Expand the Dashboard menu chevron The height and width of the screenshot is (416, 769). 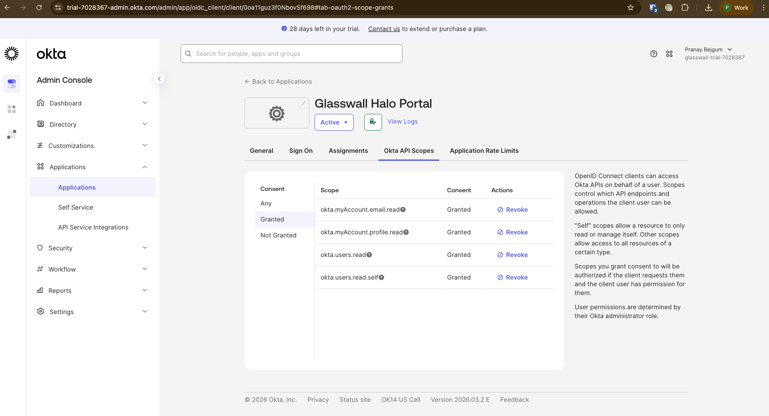(x=145, y=103)
